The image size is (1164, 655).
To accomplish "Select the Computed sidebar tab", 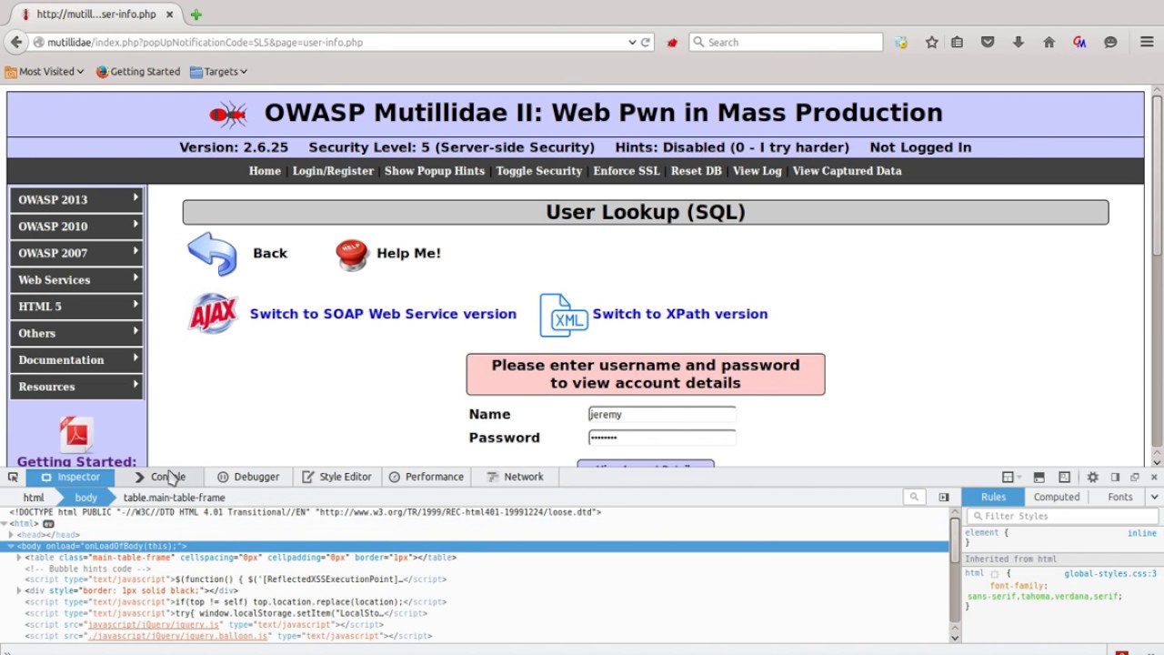I will tap(1056, 497).
